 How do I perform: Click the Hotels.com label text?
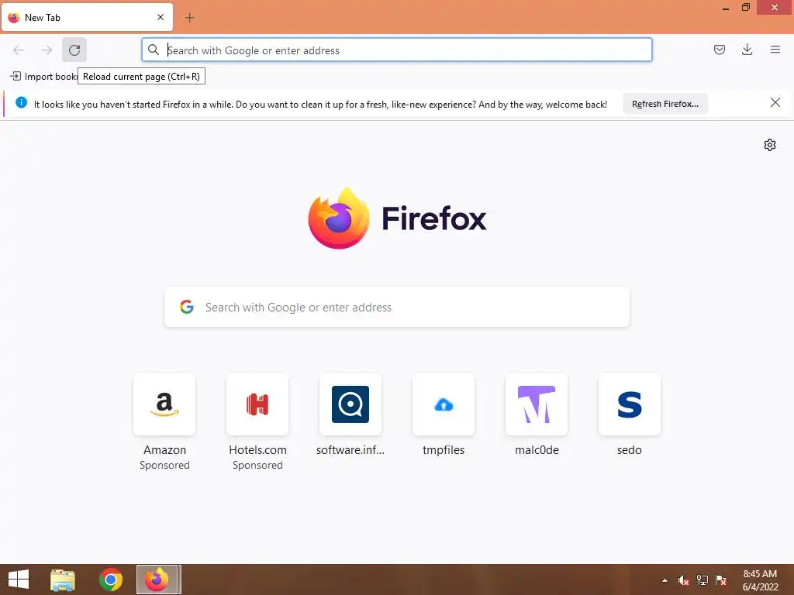tap(257, 450)
